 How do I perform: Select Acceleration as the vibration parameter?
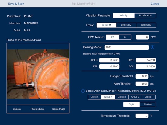[x=145, y=15]
